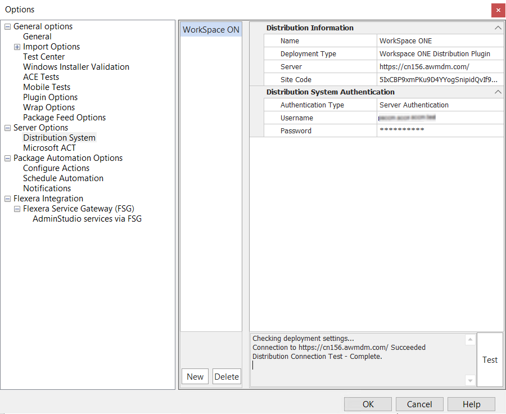The width and height of the screenshot is (506, 414).
Task: Click the Test connection button
Action: click(490, 360)
